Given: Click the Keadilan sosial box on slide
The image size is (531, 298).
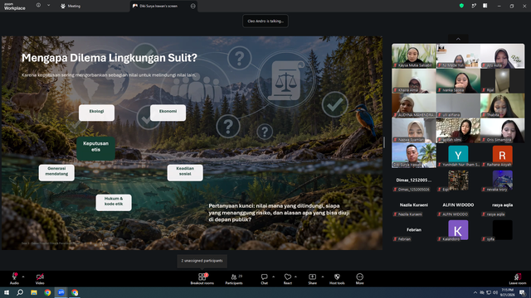Looking at the screenshot, I should (185, 173).
